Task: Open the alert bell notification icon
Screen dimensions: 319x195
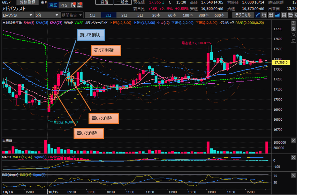Action: coord(80,5)
